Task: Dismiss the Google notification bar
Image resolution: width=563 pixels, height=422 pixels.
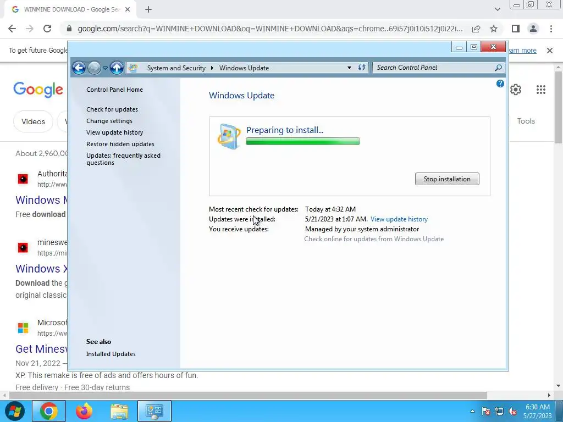Action: coord(550,51)
